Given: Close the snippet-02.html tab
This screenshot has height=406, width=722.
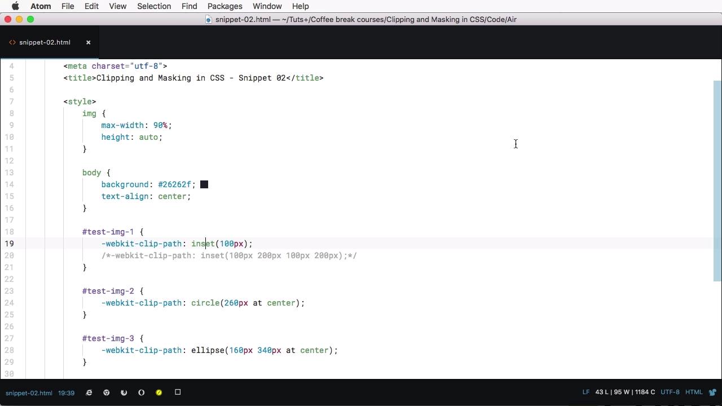Looking at the screenshot, I should point(88,42).
